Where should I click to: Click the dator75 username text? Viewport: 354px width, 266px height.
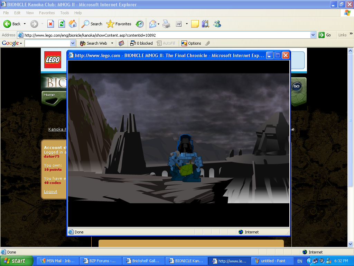pos(52,156)
